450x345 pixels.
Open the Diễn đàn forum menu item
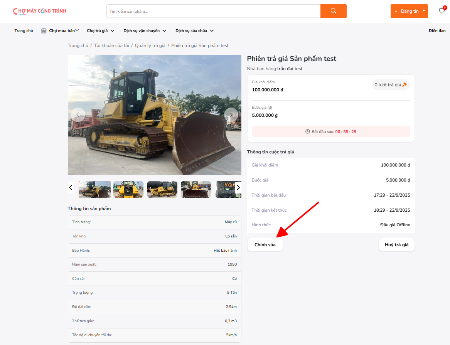[437, 31]
